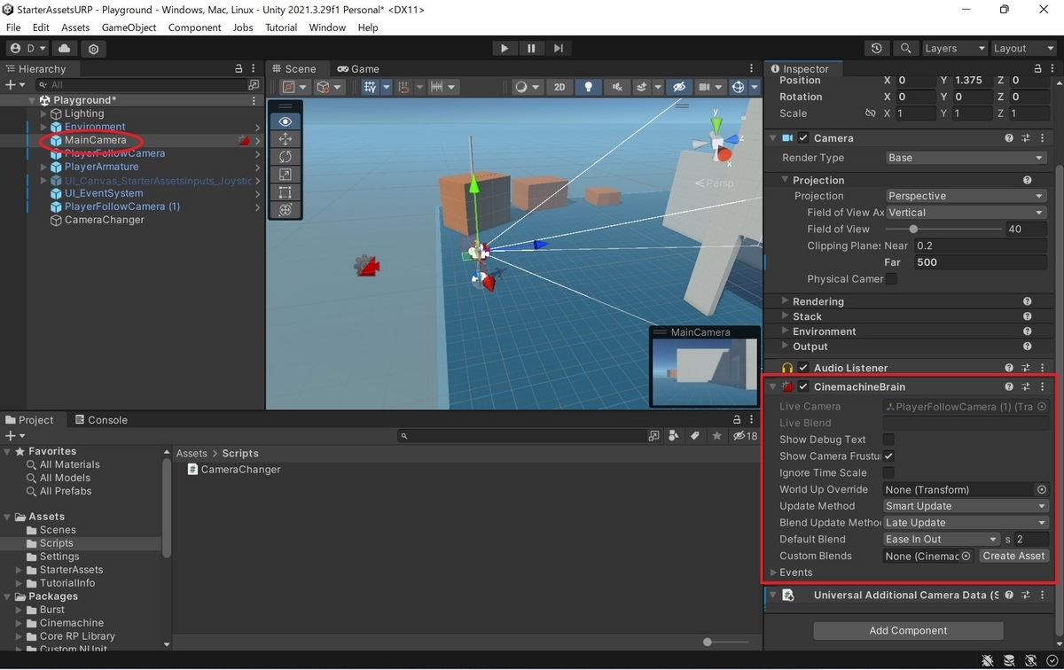Select the Move tool in scene overlay

[x=285, y=139]
